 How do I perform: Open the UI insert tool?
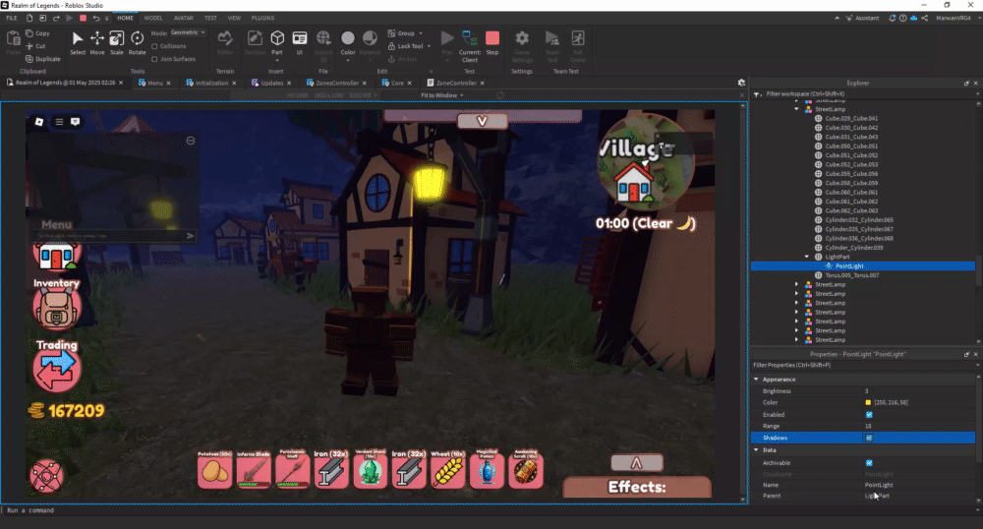[300, 42]
